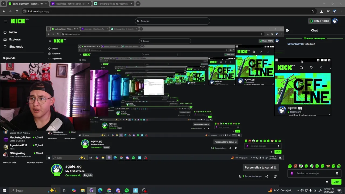Open a new browser tab
Image resolution: width=345 pixels, height=194 pixels.
pos(138,4)
